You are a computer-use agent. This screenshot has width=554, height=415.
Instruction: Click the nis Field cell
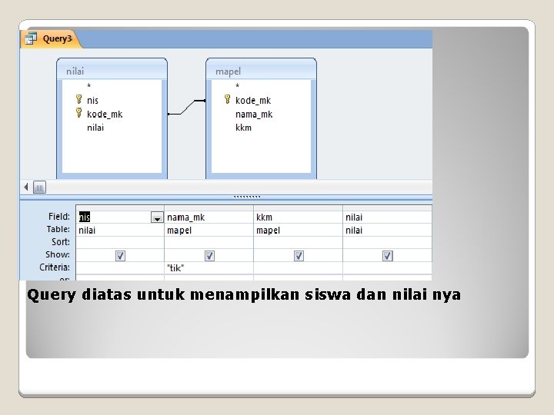coord(120,217)
